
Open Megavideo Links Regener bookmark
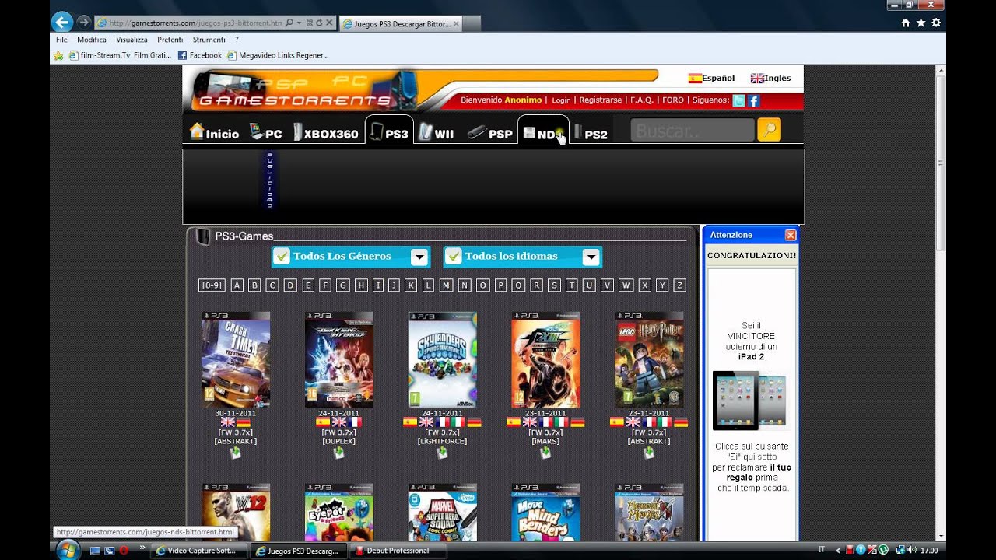click(278, 55)
